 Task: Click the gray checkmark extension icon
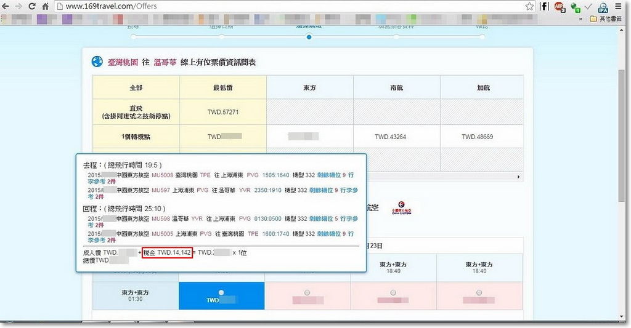(588, 6)
